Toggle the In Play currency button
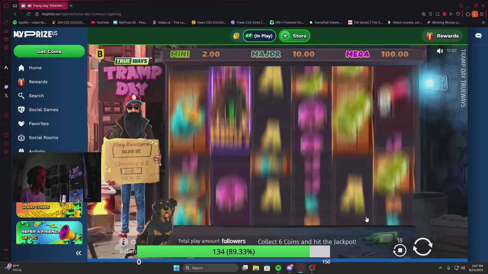The height and width of the screenshot is (274, 488). coord(259,36)
